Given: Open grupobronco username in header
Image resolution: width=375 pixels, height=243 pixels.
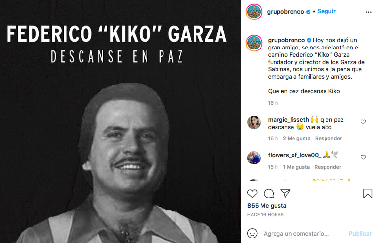Looking at the screenshot, I should click(285, 12).
